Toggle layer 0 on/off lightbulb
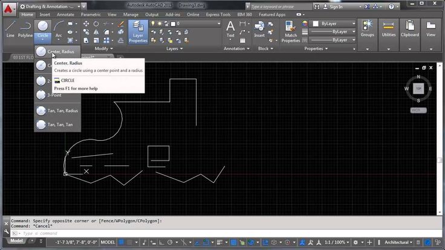 [153, 24]
